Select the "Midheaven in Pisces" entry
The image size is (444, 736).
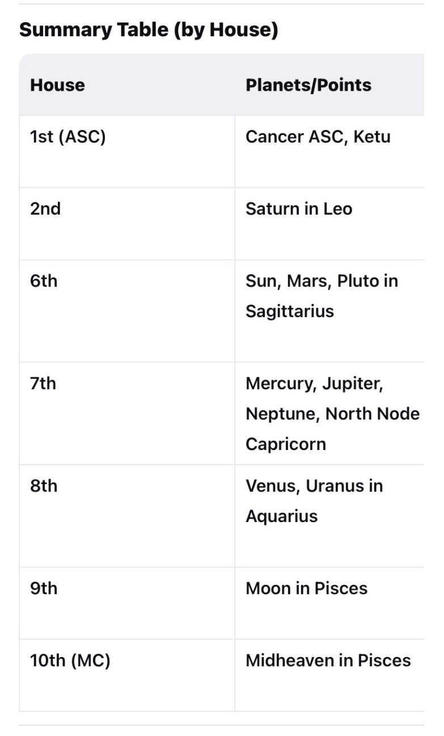click(x=328, y=661)
